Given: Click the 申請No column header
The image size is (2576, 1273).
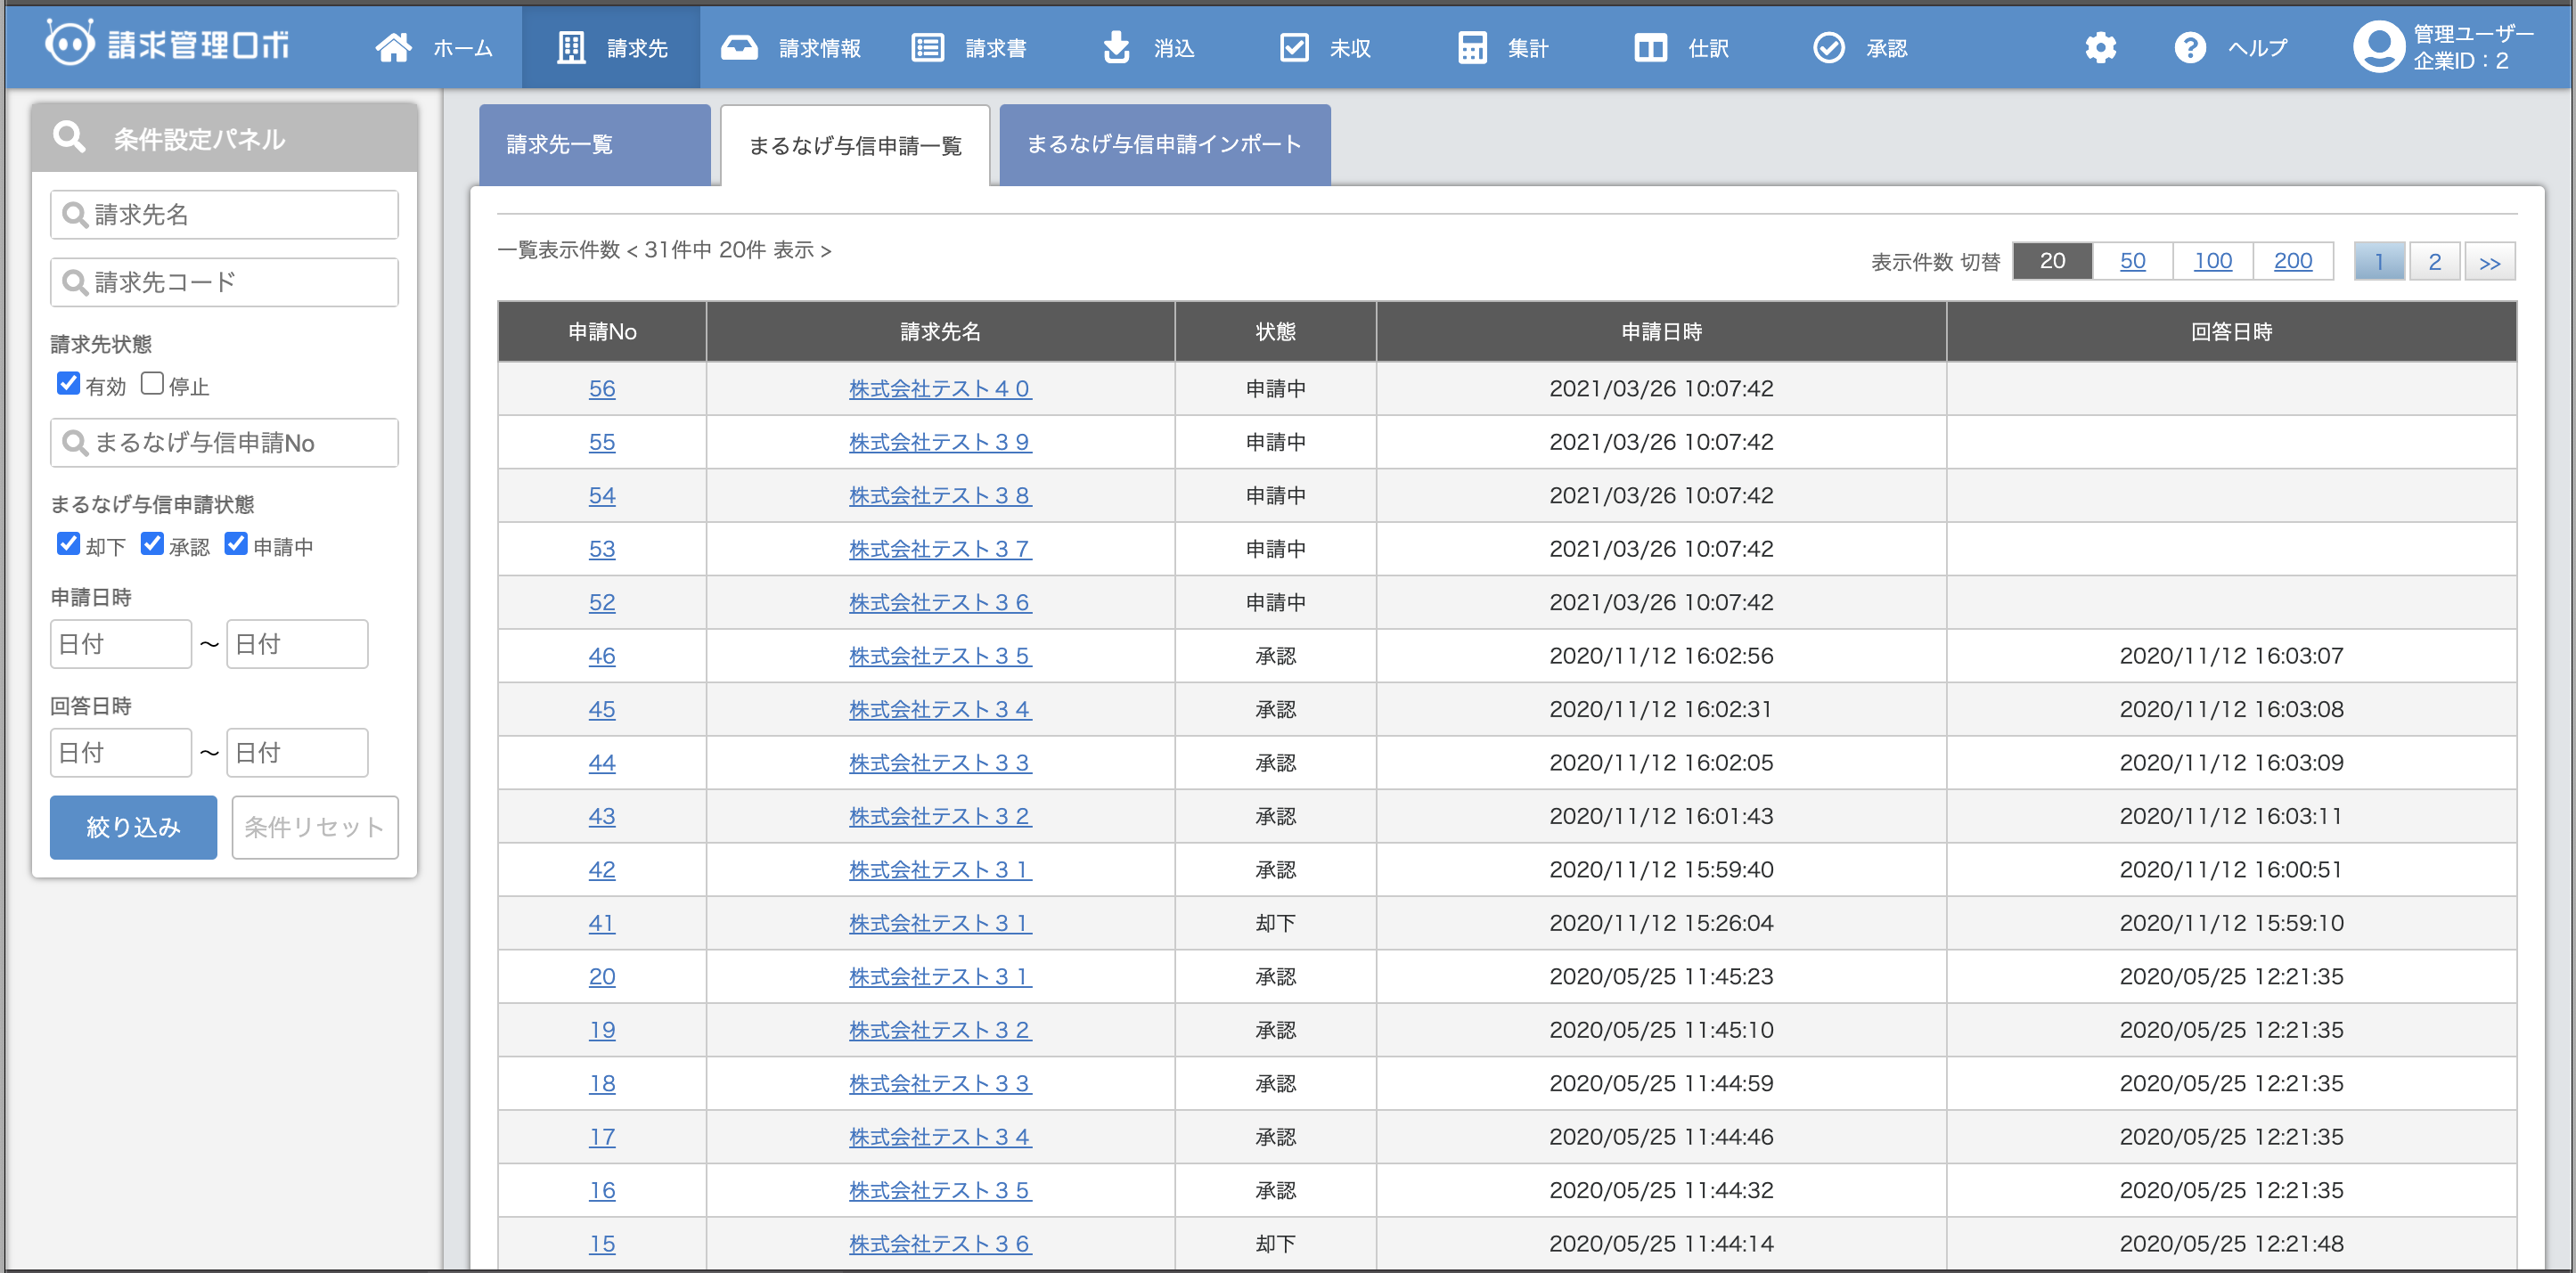Looking at the screenshot, I should (x=602, y=331).
